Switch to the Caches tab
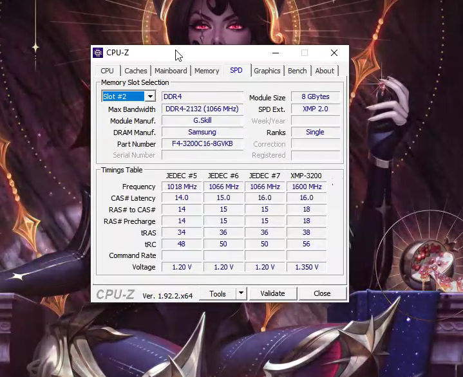The height and width of the screenshot is (377, 463). [135, 71]
